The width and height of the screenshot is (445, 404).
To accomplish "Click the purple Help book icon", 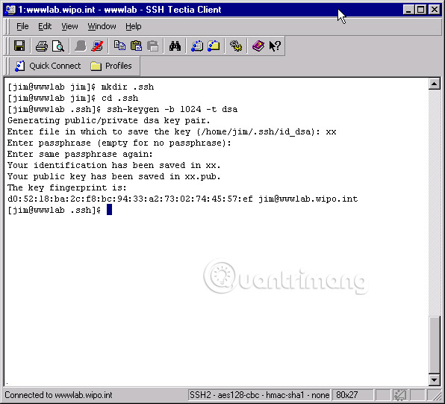I will tap(258, 46).
